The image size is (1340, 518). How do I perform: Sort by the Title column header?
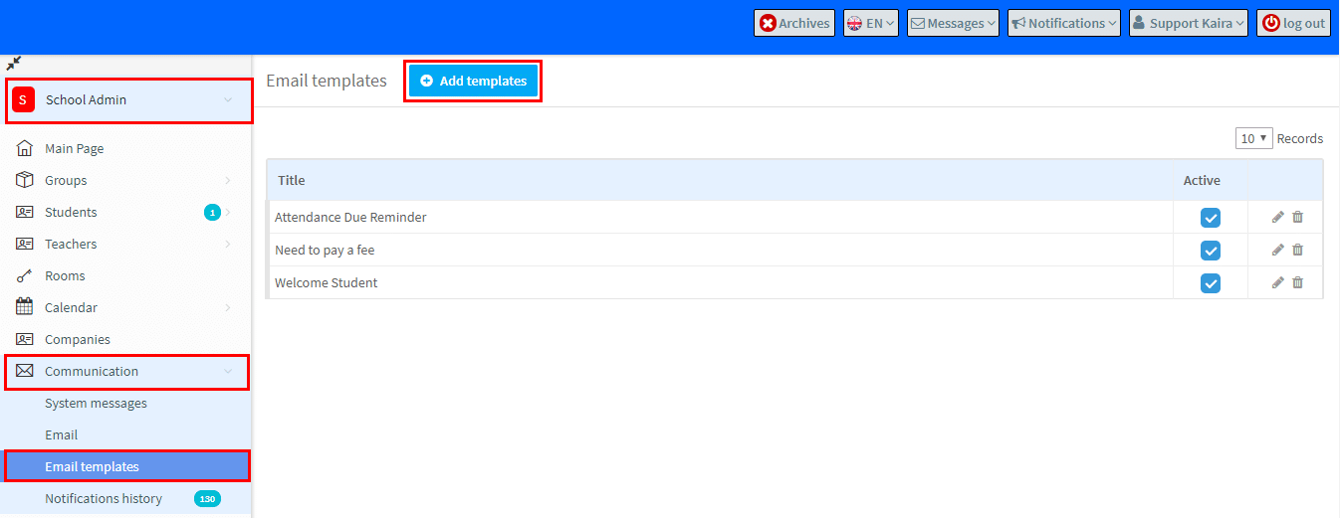pyautogui.click(x=292, y=180)
